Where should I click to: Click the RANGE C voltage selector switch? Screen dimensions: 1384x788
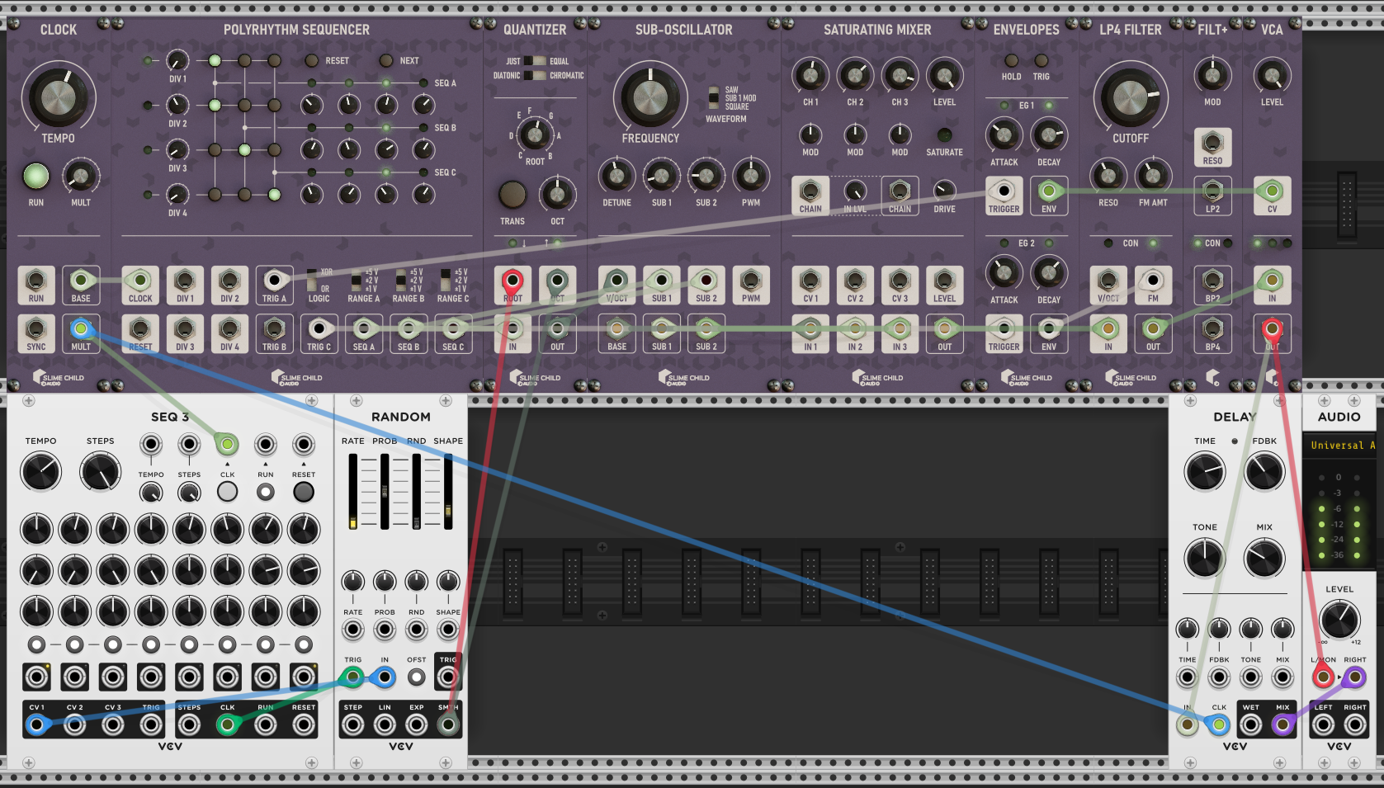[x=446, y=279]
